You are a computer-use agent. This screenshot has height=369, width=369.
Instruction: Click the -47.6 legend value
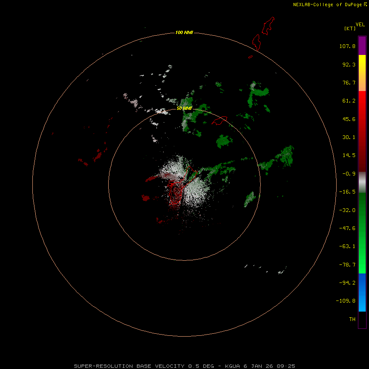click(347, 228)
